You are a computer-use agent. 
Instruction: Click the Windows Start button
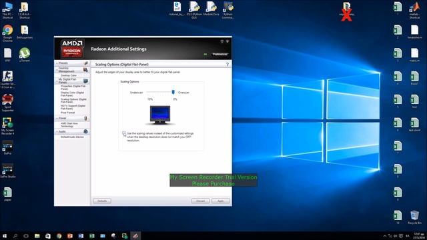5,236
